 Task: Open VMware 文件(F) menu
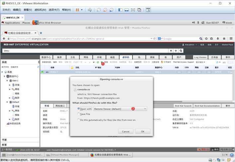tap(6, 10)
